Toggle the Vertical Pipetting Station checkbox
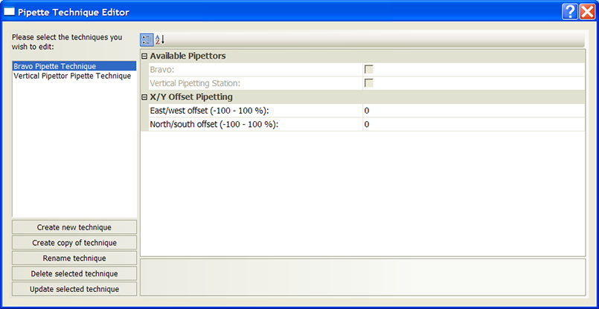The height and width of the screenshot is (309, 599). (368, 83)
